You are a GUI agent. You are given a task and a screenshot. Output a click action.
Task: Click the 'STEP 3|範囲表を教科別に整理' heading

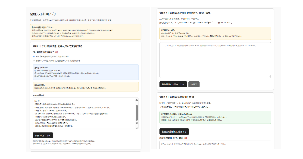[x=177, y=97]
